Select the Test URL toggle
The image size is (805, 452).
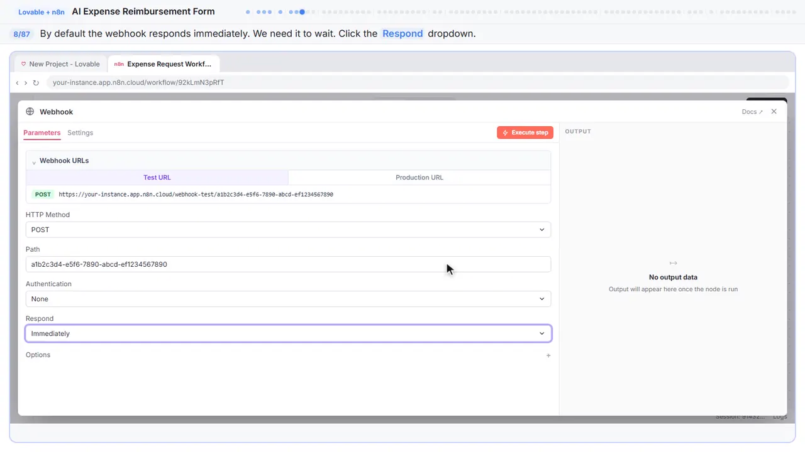tap(157, 178)
